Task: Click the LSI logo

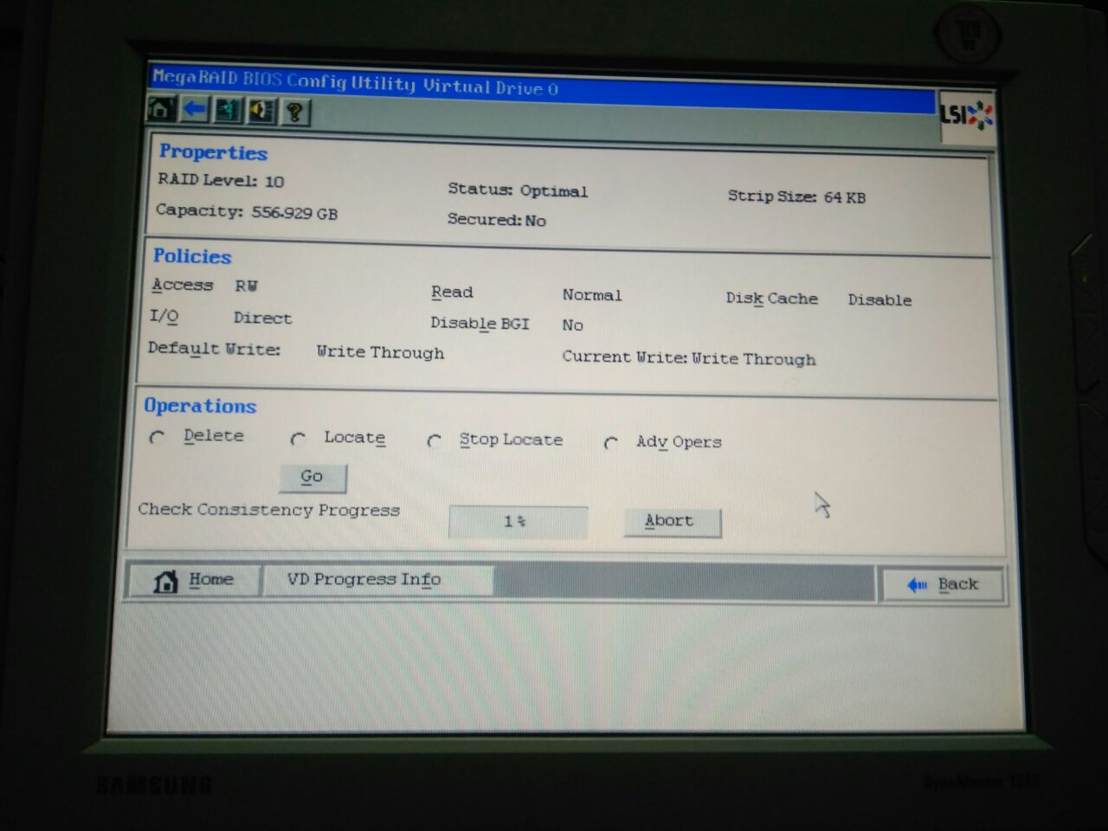Action: 967,114
